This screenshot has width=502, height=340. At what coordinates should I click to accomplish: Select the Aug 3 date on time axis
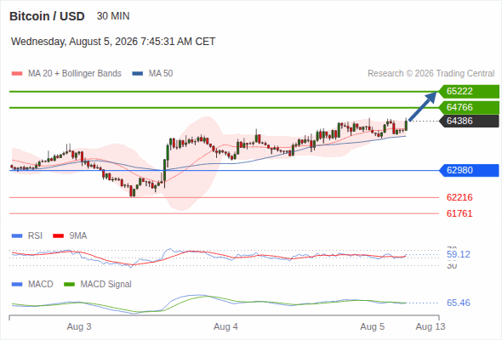click(79, 326)
